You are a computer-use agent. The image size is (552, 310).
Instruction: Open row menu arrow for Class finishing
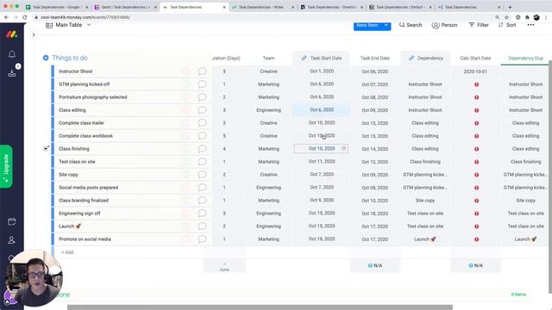(x=46, y=148)
